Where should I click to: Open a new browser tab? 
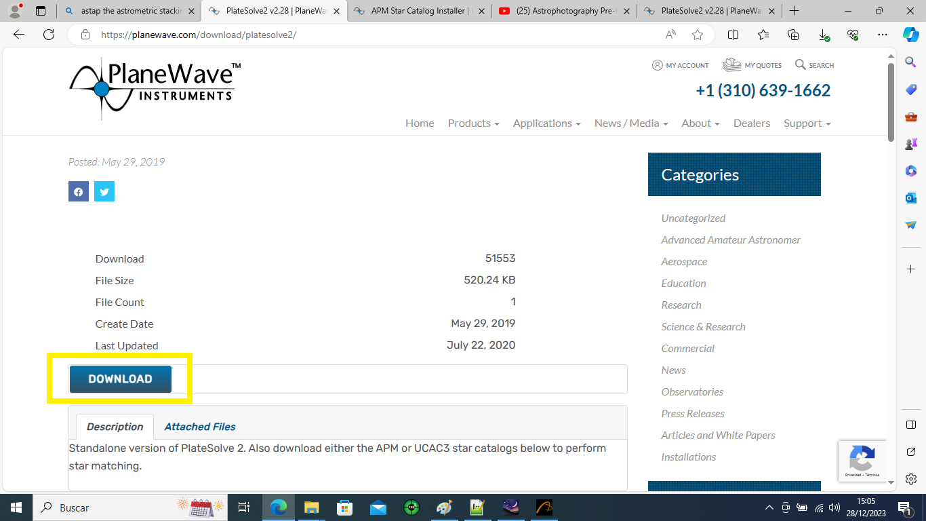(x=794, y=11)
